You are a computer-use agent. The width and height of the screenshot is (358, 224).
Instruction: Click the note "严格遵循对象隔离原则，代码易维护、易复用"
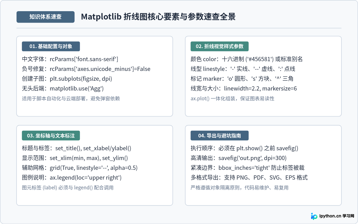[240, 188]
